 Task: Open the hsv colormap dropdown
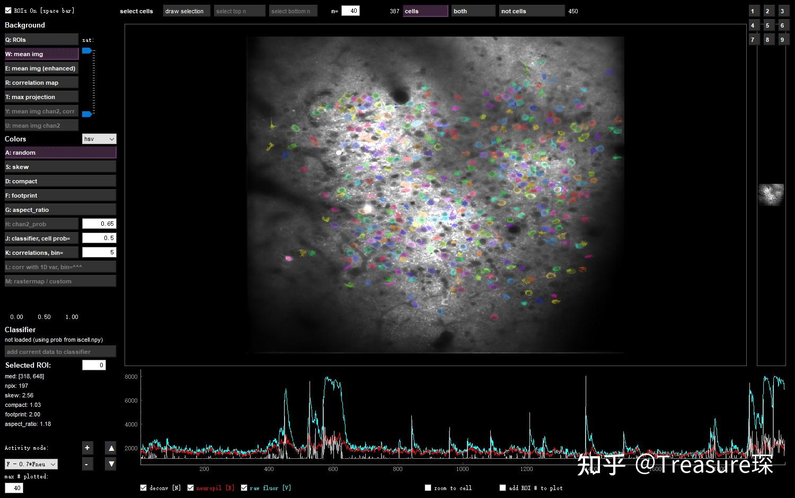(x=99, y=139)
